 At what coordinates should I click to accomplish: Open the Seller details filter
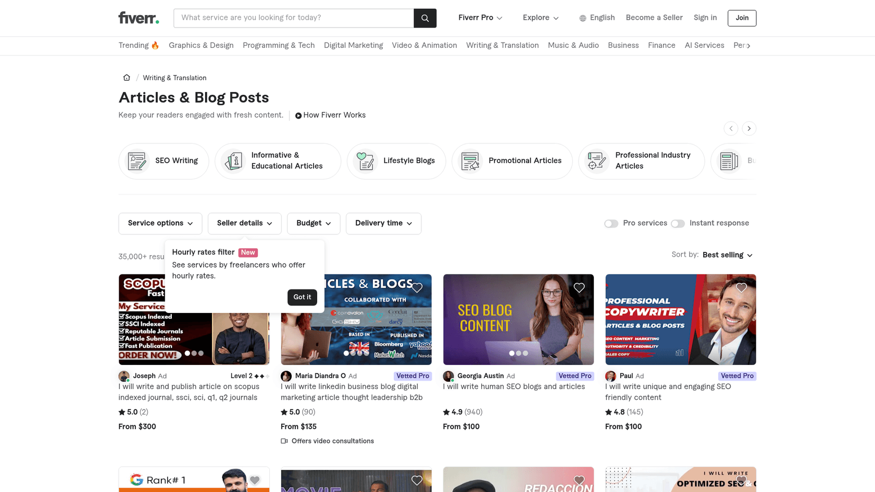[x=244, y=223]
